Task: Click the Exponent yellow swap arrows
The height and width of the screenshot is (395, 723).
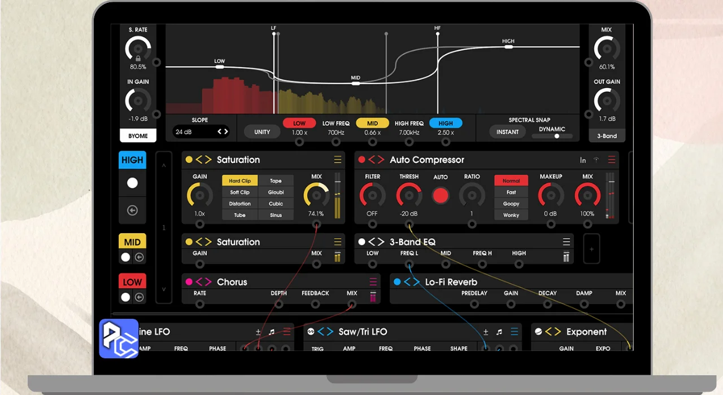Action: point(553,332)
